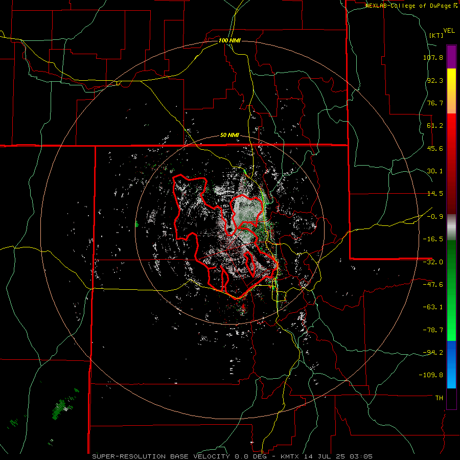This screenshot has height=460, width=460.
Task: Click the [KT] units label
Action: pos(436,35)
